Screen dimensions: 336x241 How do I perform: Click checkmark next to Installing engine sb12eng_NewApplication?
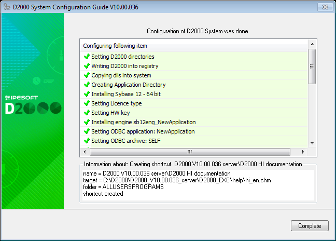point(87,122)
